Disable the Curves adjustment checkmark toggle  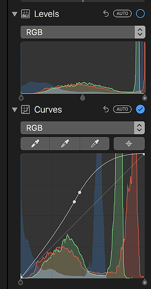141,109
